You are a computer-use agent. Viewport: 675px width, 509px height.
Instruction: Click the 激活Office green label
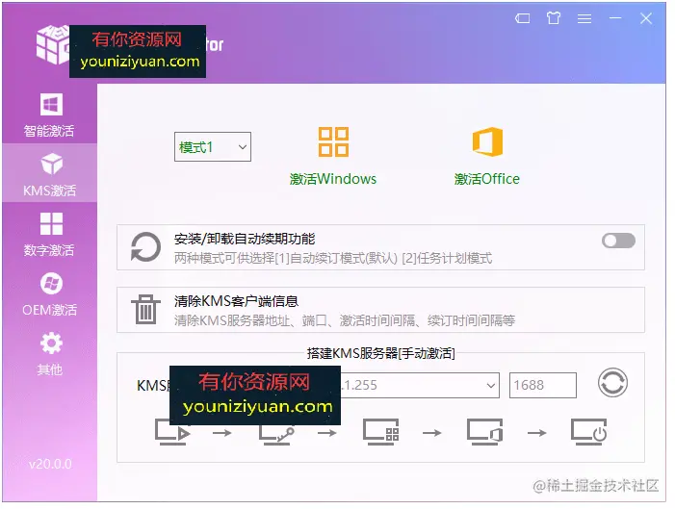point(487,179)
